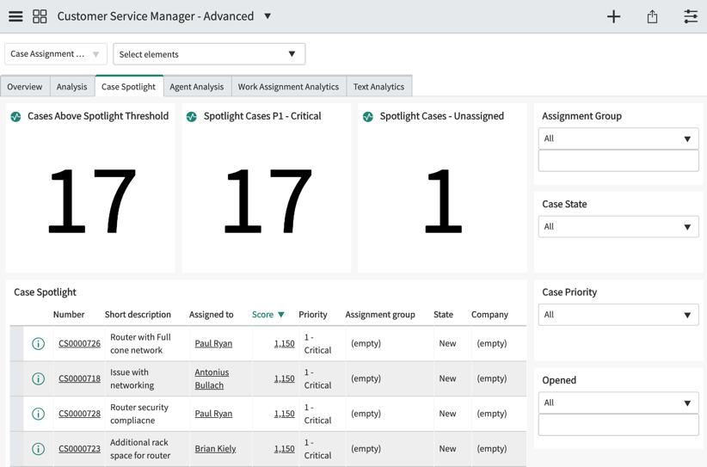Sort by the Company column header
Viewport: 707px width, 467px height.
pyautogui.click(x=489, y=315)
